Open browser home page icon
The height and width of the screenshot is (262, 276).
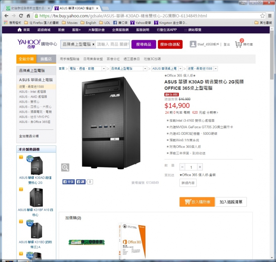pyautogui.click(x=28, y=16)
